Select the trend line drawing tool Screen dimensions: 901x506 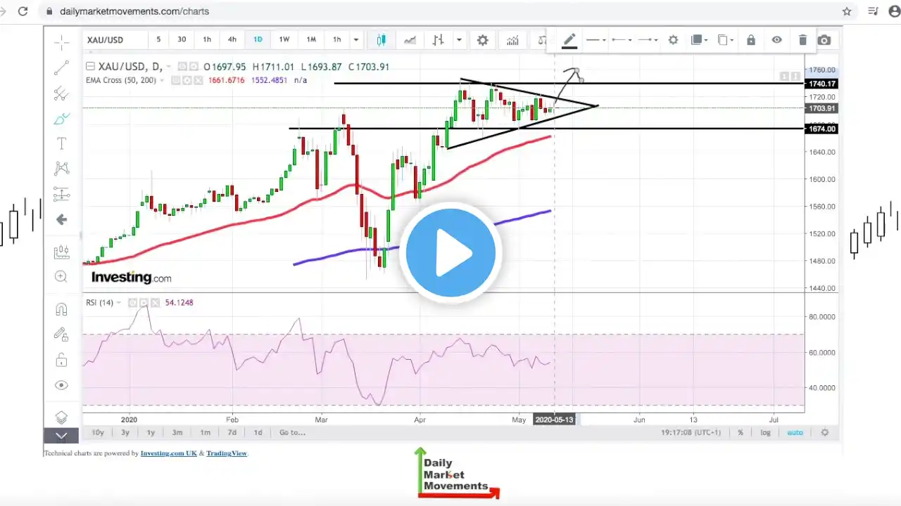click(61, 68)
